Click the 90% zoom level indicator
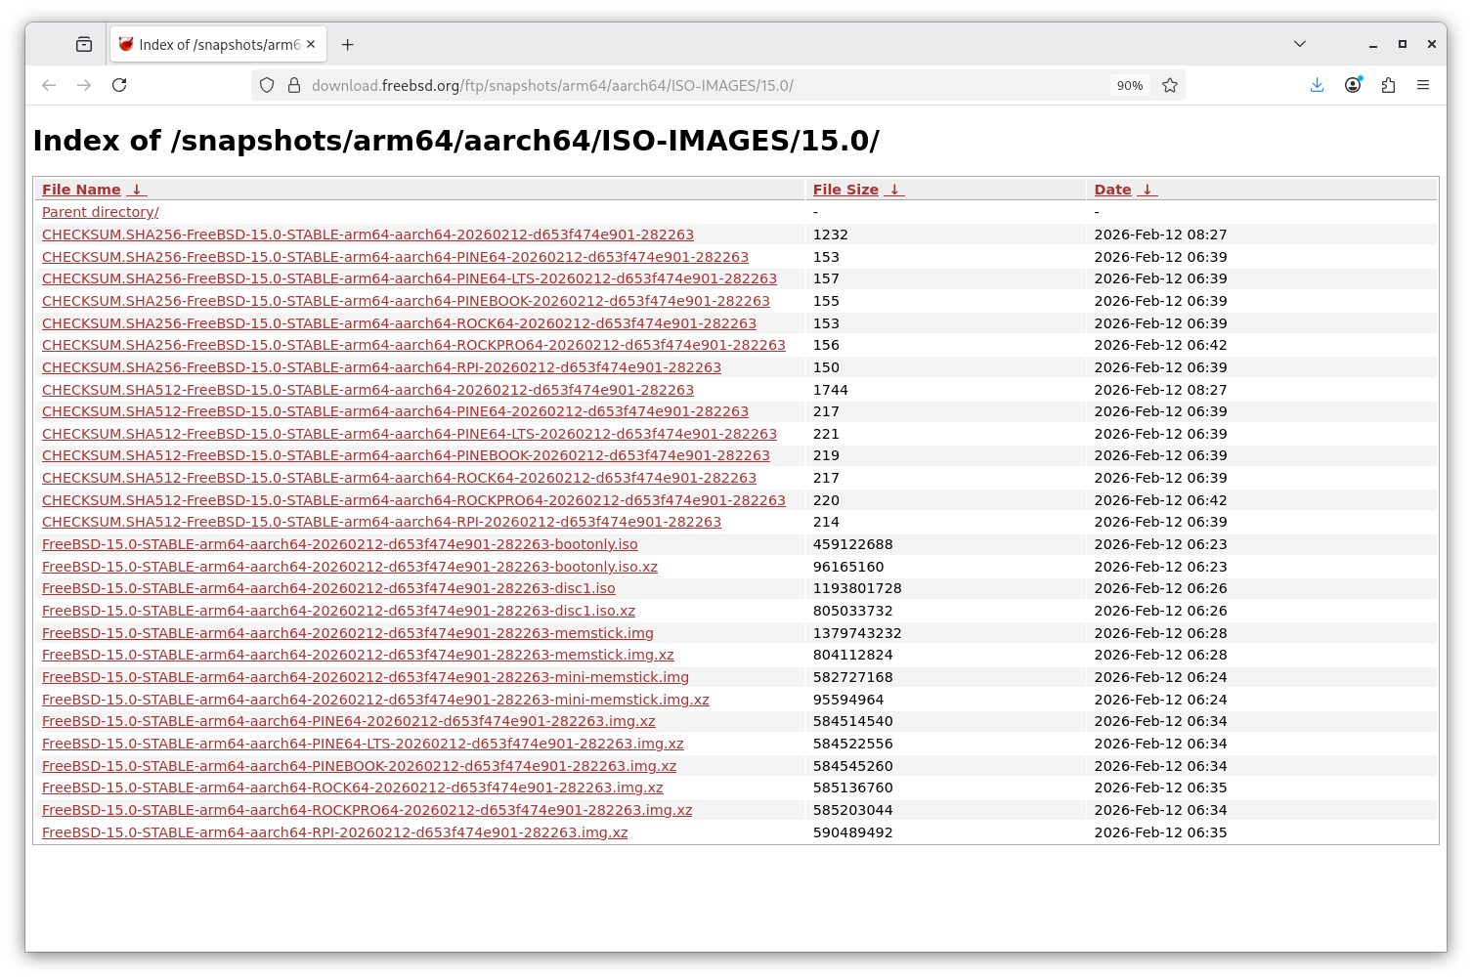The width and height of the screenshot is (1472, 980). click(1129, 86)
